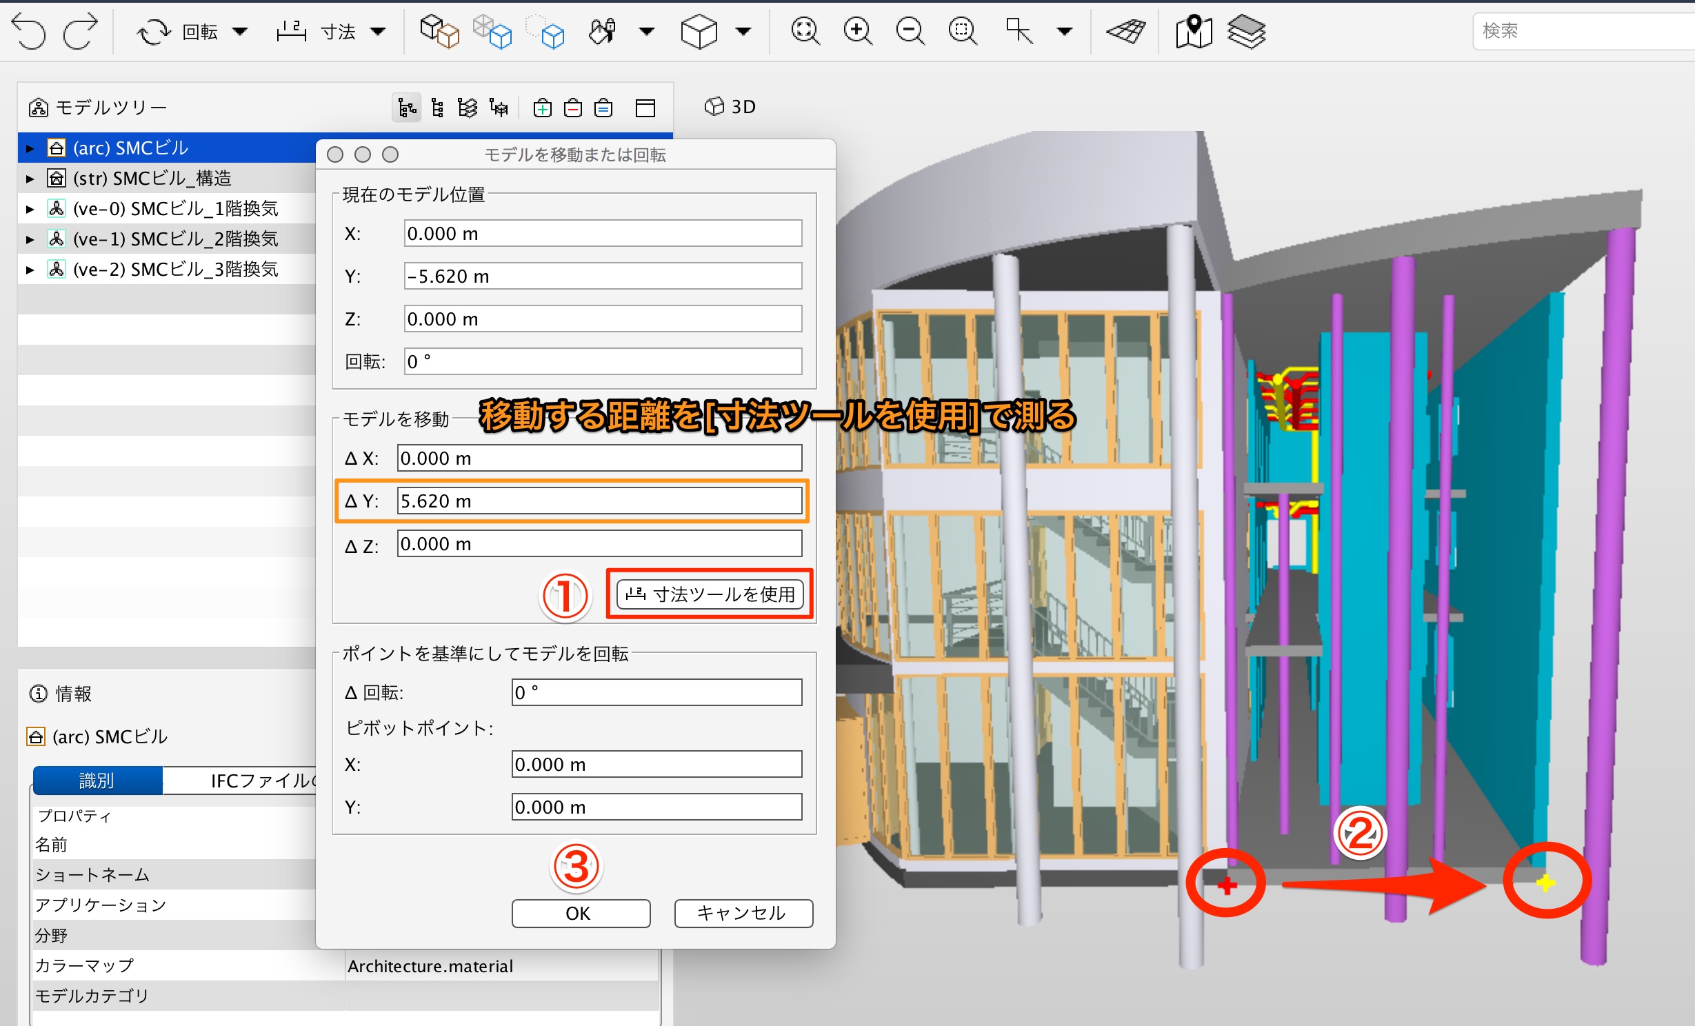Click the grid plane icon
This screenshot has width=1695, height=1026.
tap(1125, 31)
